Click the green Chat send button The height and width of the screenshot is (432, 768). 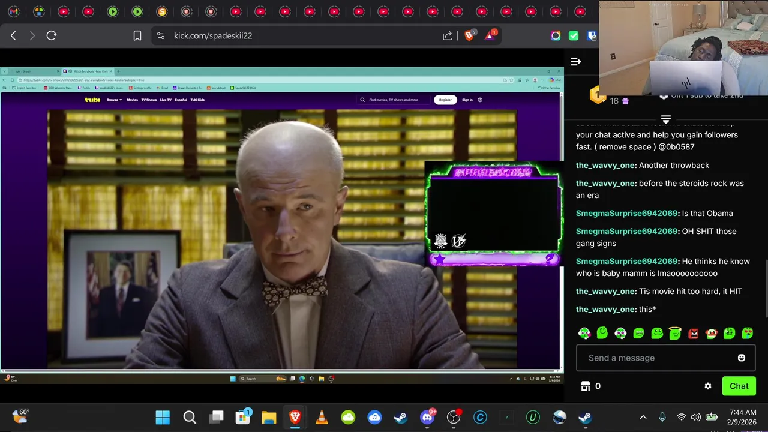point(739,386)
